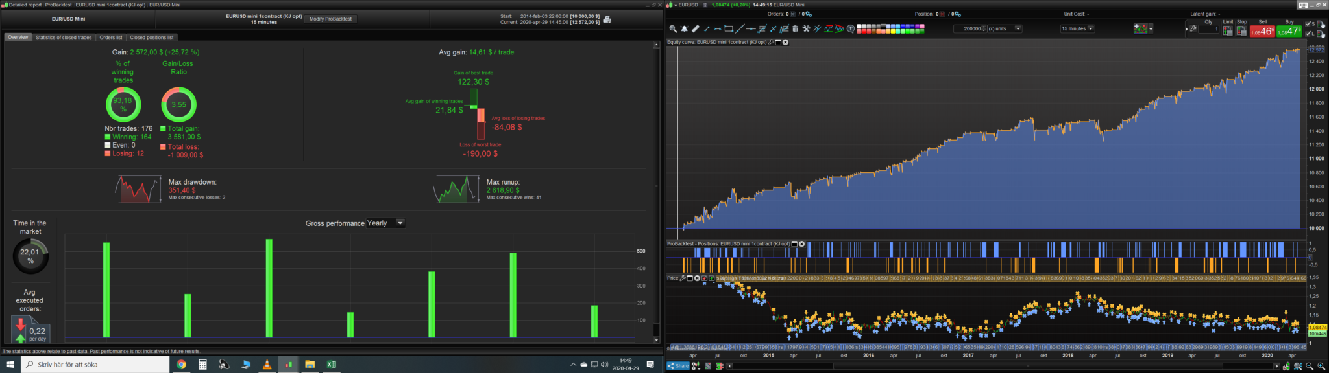Expand the indicator chart icon dropdown arrow
The image size is (1329, 373).
[x=1151, y=28]
